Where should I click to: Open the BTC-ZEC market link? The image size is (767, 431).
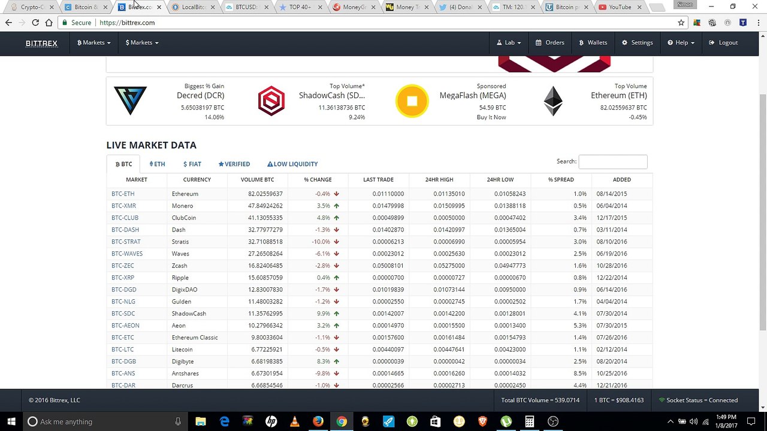pyautogui.click(x=123, y=266)
